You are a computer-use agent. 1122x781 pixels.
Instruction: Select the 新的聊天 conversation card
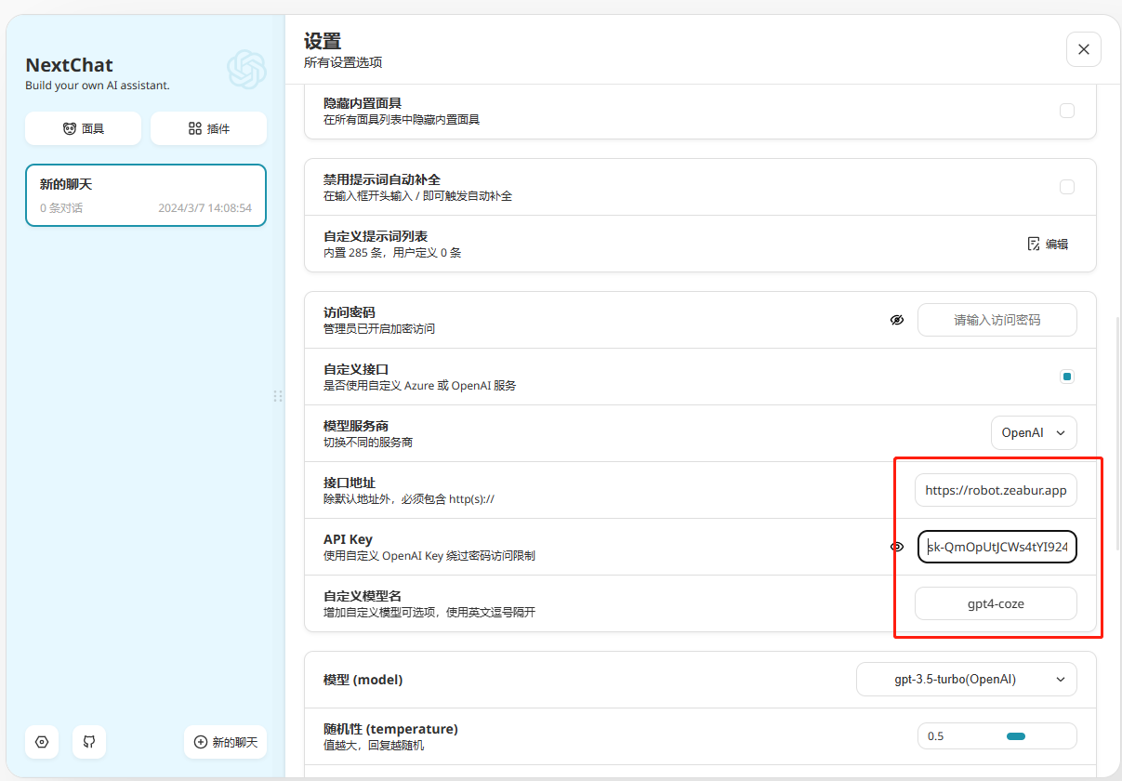(146, 195)
